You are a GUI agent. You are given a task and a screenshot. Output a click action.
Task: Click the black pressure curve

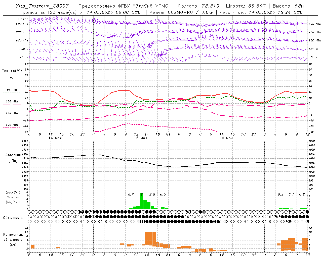click(x=168, y=166)
